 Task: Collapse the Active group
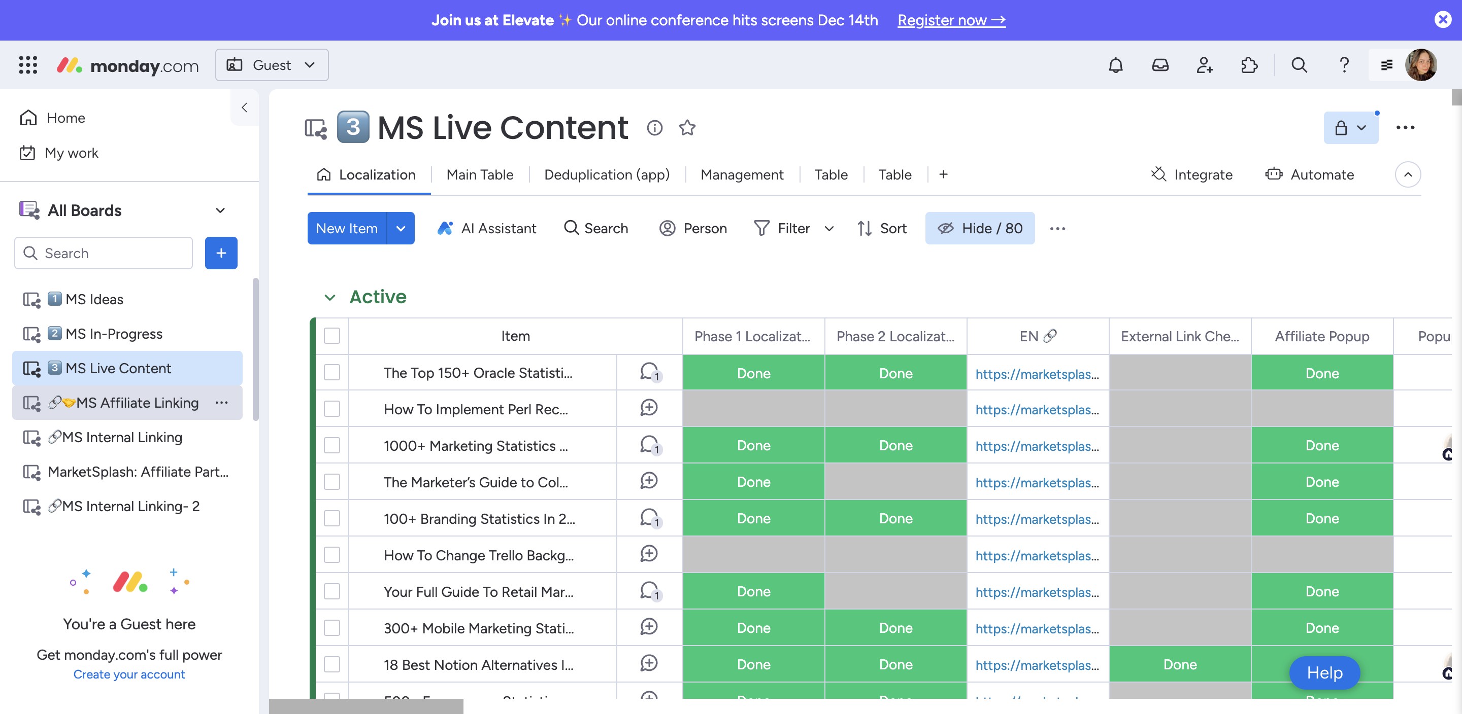coord(329,297)
